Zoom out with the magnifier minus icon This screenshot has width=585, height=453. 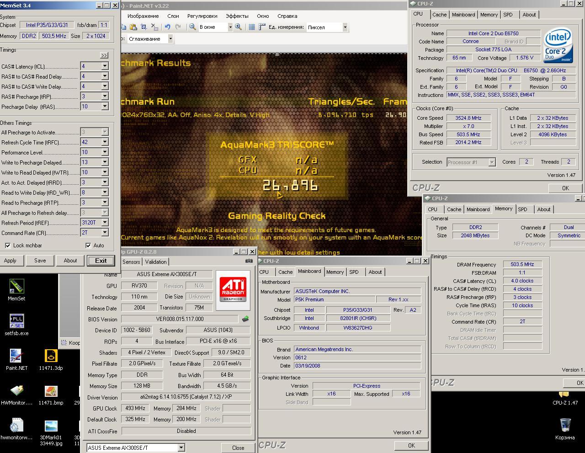[x=192, y=27]
